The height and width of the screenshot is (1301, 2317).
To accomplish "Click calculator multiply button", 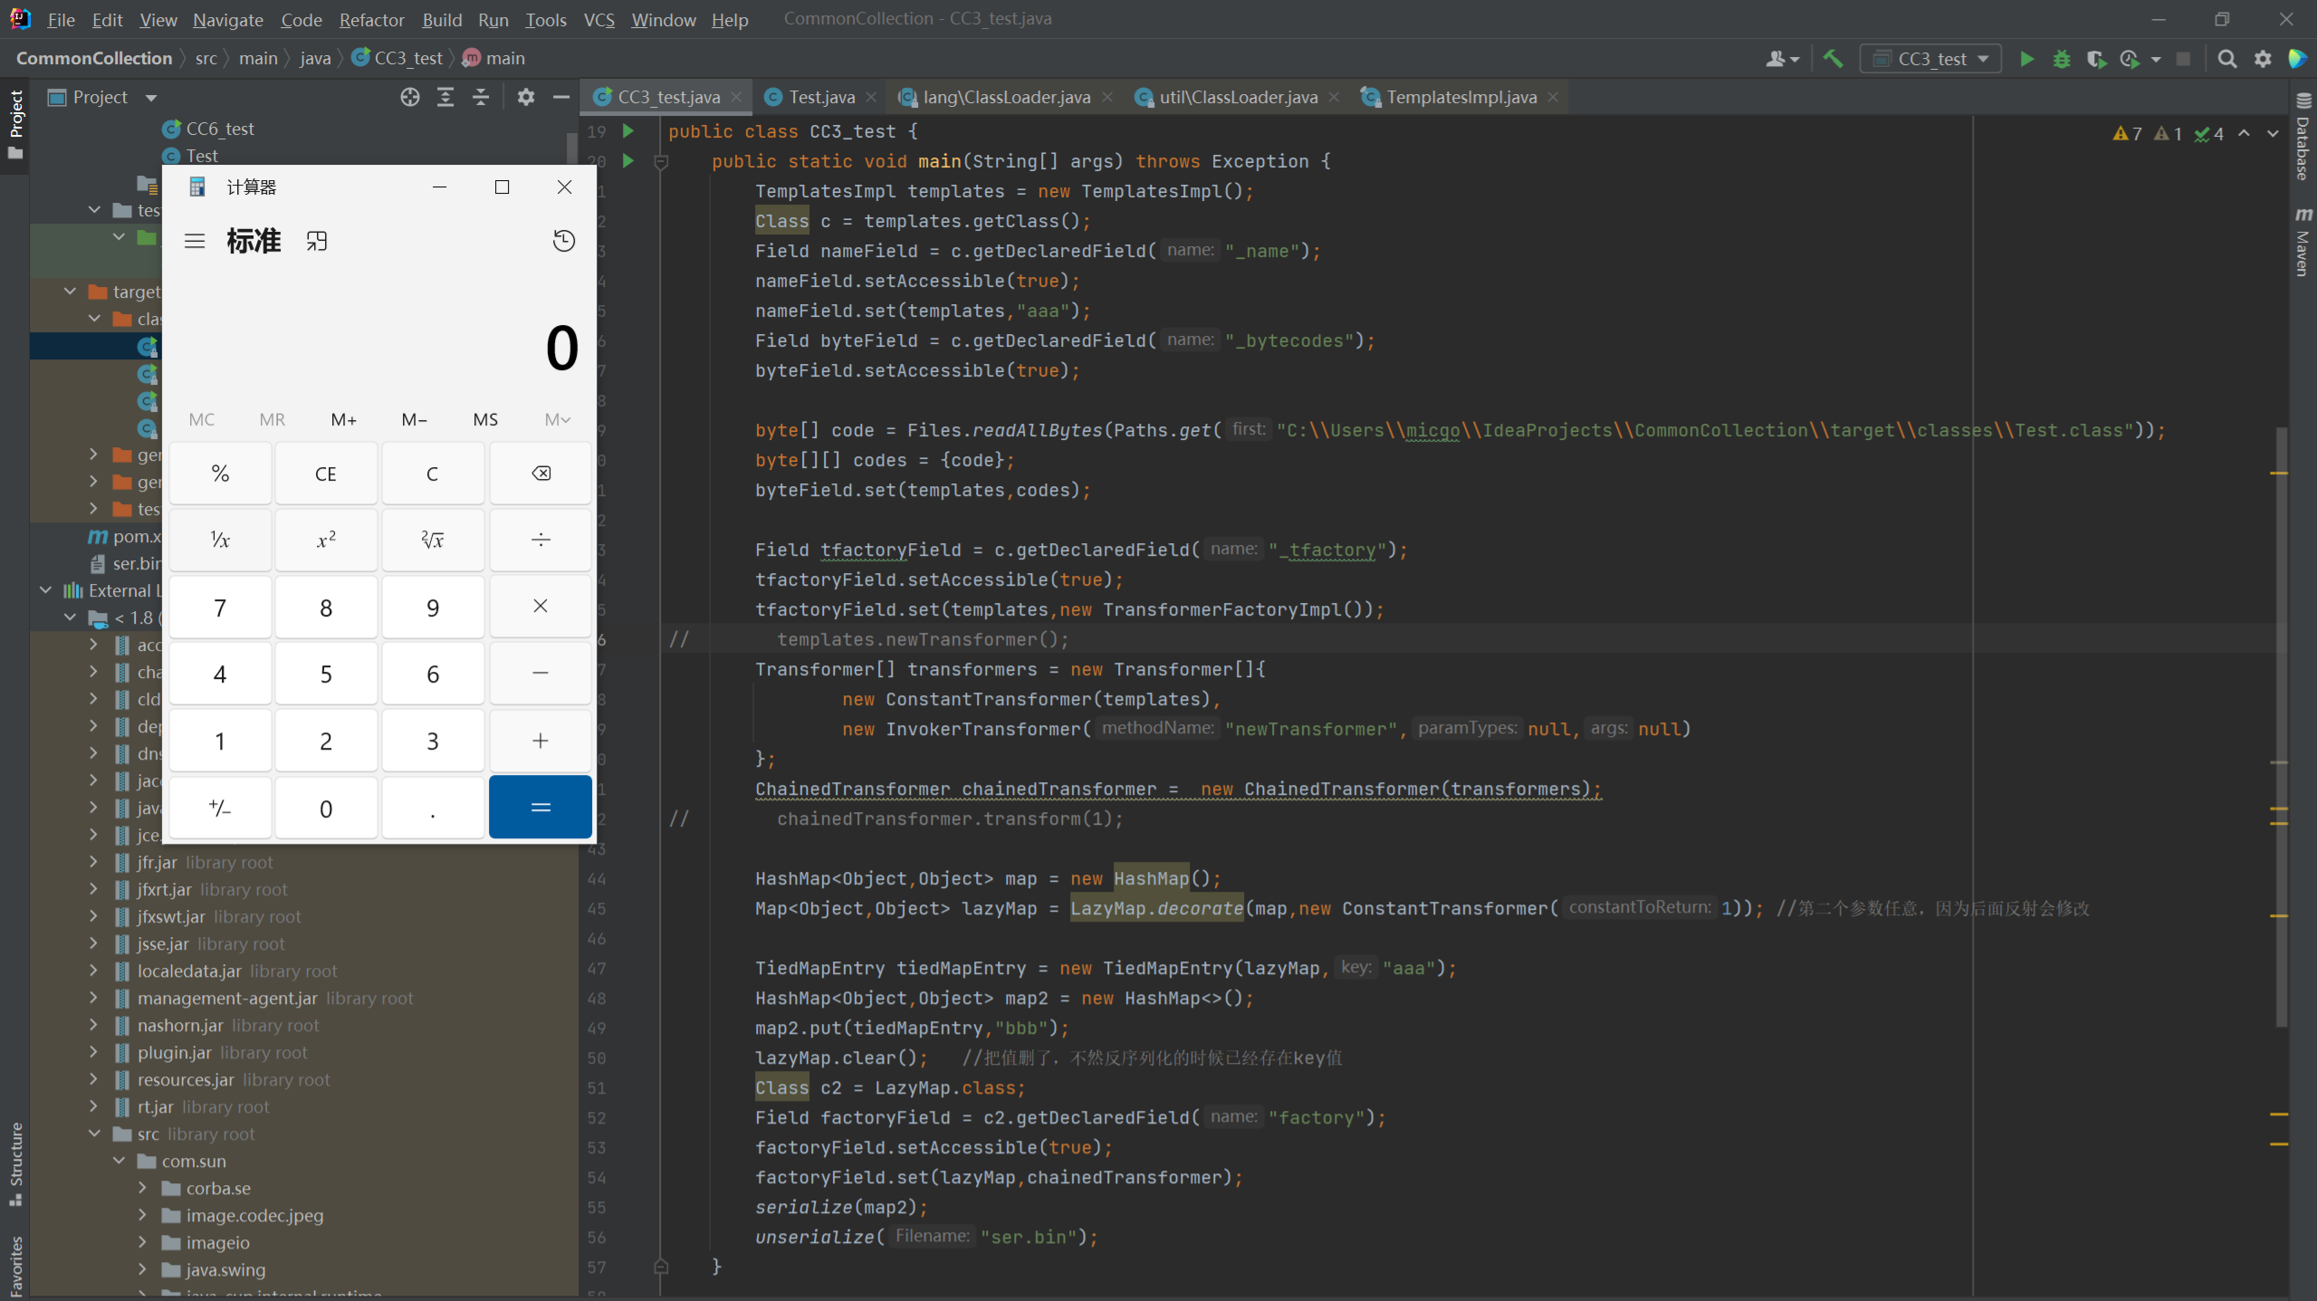I will (541, 607).
